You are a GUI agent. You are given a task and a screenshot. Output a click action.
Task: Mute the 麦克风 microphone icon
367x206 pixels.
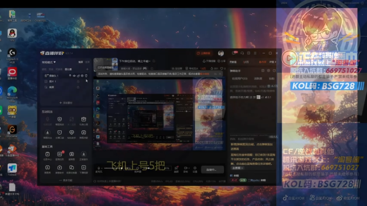99,168
